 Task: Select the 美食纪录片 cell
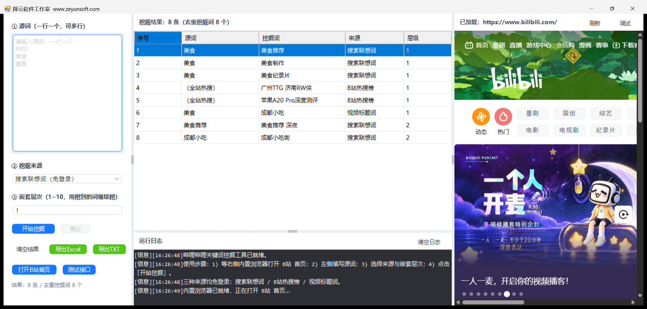coord(302,75)
